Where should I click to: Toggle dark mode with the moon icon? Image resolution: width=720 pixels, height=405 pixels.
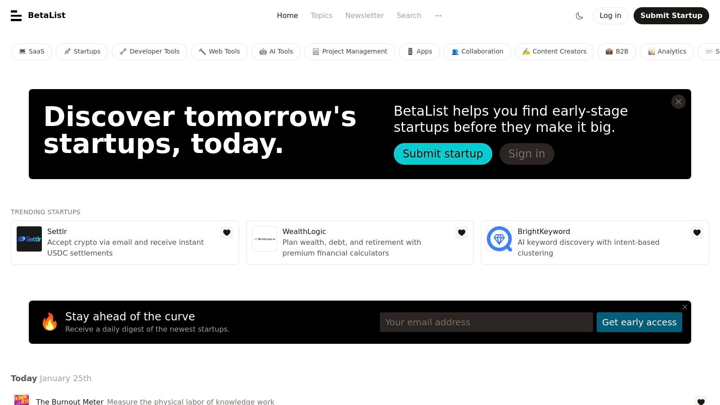(580, 16)
